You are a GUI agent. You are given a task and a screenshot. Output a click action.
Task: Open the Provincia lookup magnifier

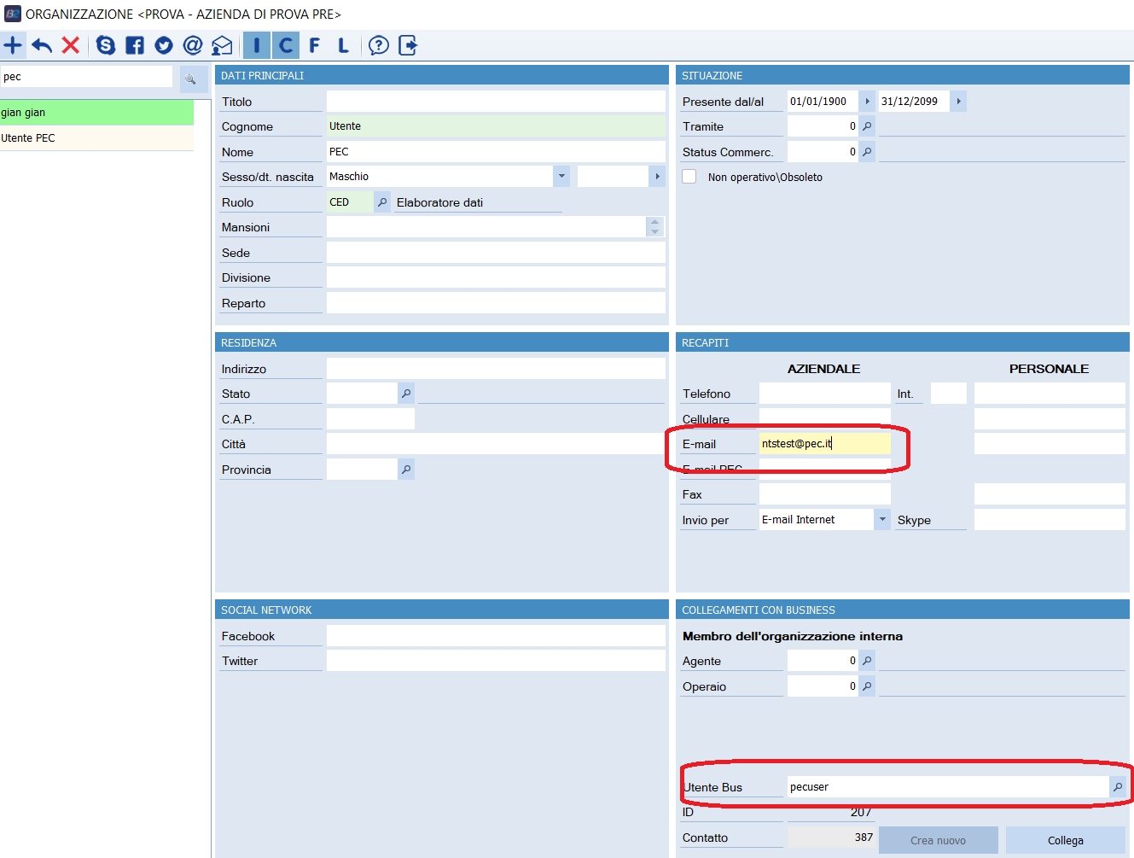coord(406,470)
